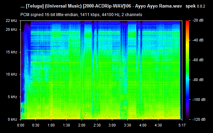The width and height of the screenshot is (213, 133).
Task: Click the spectrogram plot area
Action: click(x=101, y=70)
